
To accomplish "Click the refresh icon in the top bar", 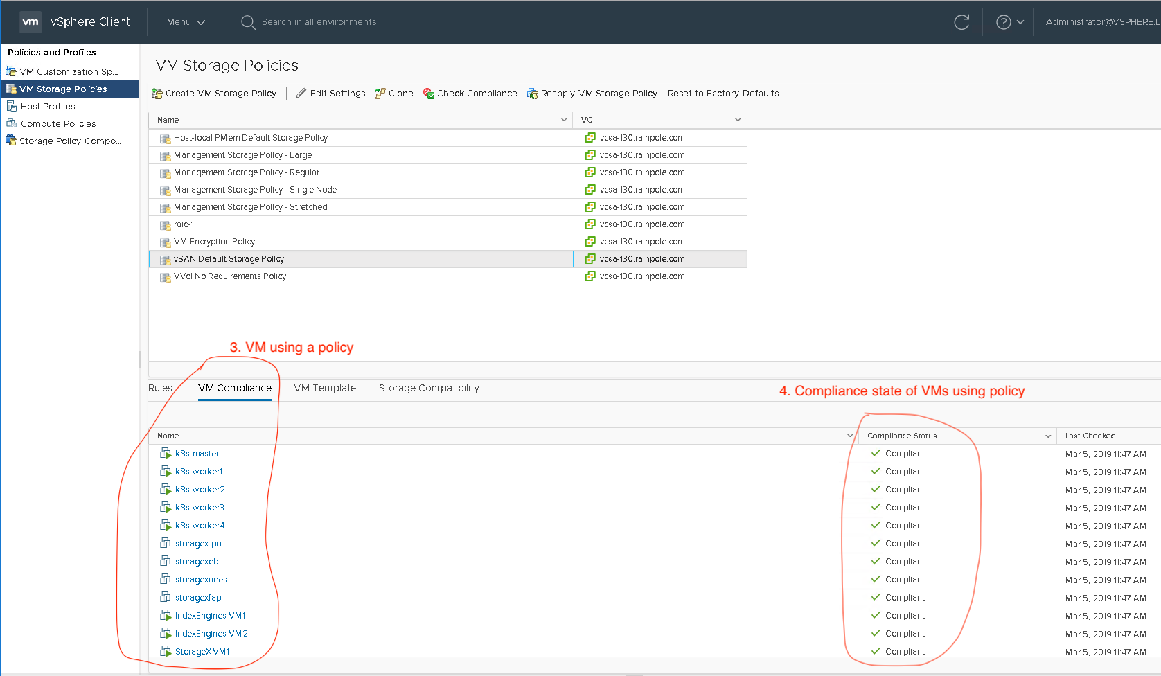I will tap(961, 21).
